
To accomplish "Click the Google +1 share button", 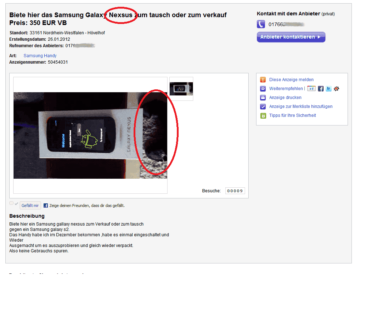I will pos(311,89).
